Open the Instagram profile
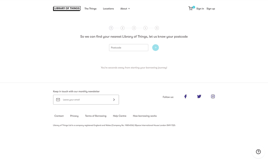This screenshot has width=268, height=161. point(213,97)
